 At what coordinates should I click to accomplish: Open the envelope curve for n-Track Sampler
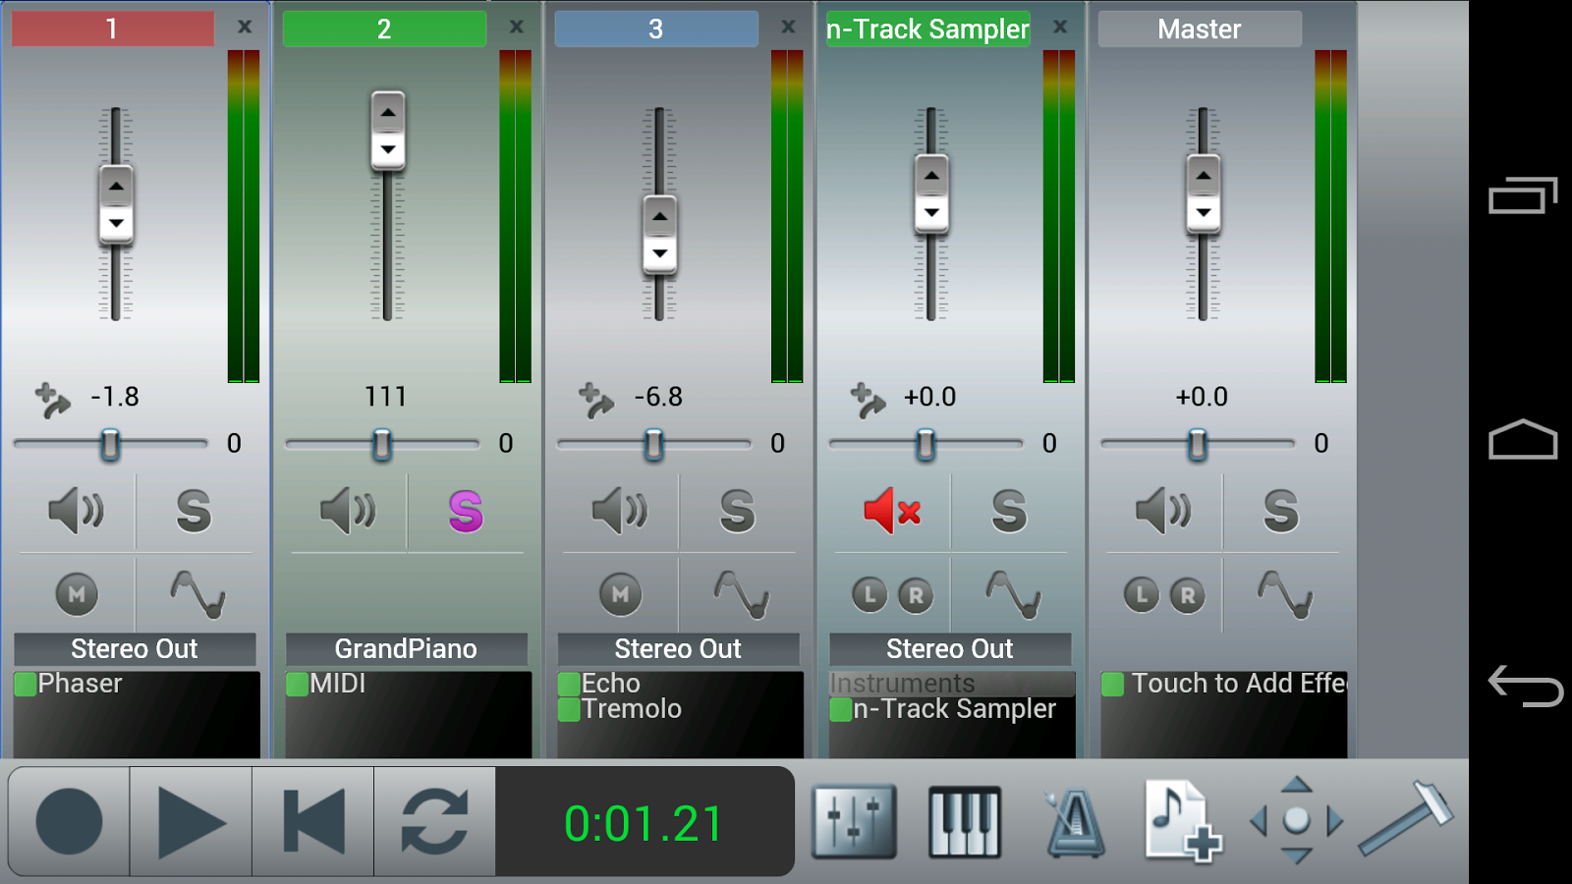click(1013, 594)
